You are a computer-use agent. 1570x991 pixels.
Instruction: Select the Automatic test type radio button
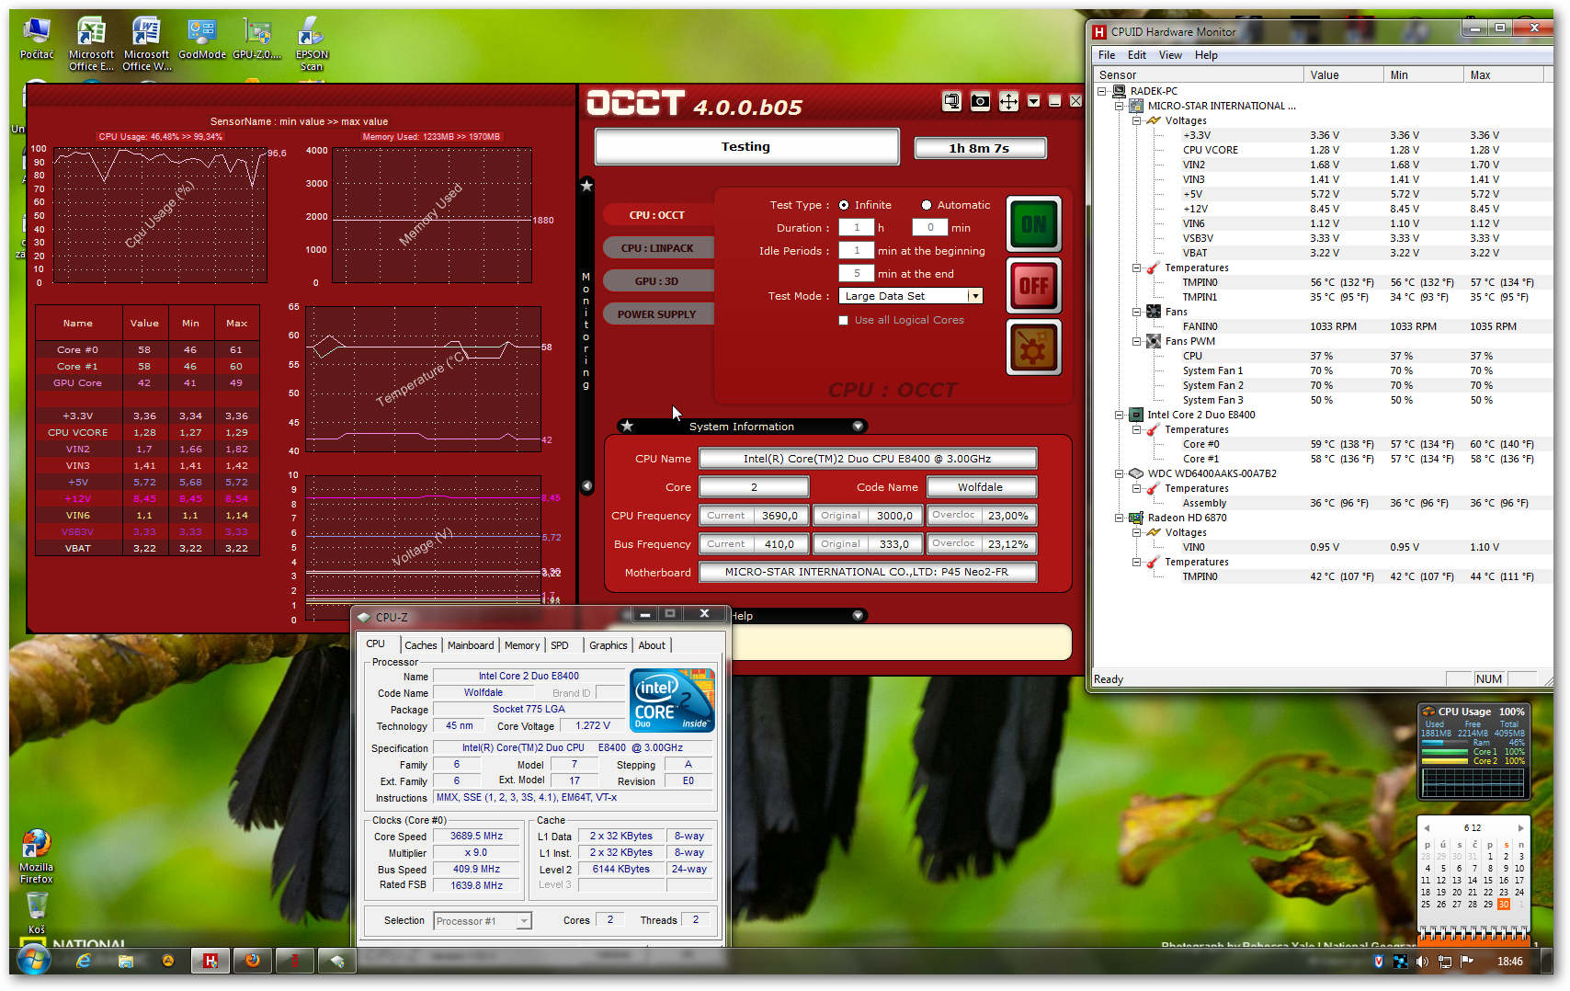point(927,205)
